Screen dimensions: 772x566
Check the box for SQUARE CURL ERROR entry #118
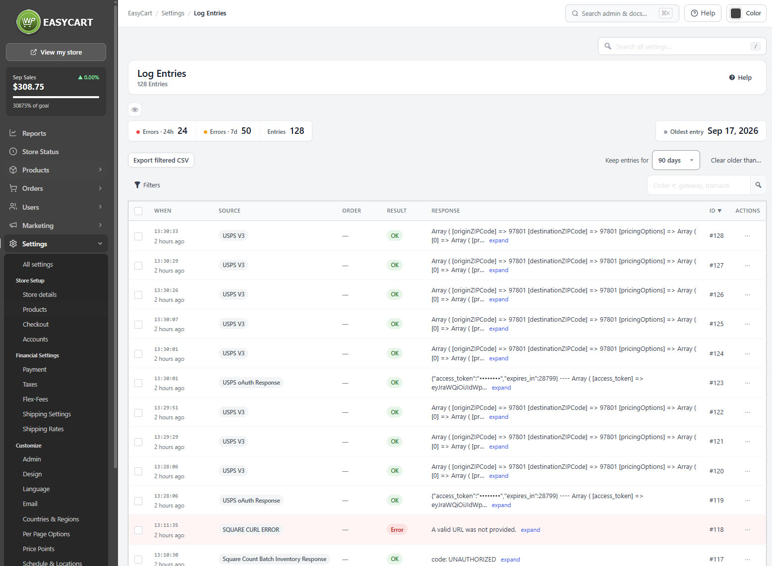[x=138, y=530]
